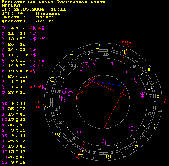Click the Uranus symbol in house 8
Screen dimensions: 169x166
(136, 79)
